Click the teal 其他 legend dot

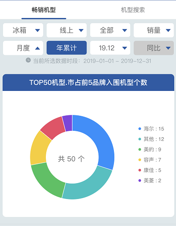(140, 139)
